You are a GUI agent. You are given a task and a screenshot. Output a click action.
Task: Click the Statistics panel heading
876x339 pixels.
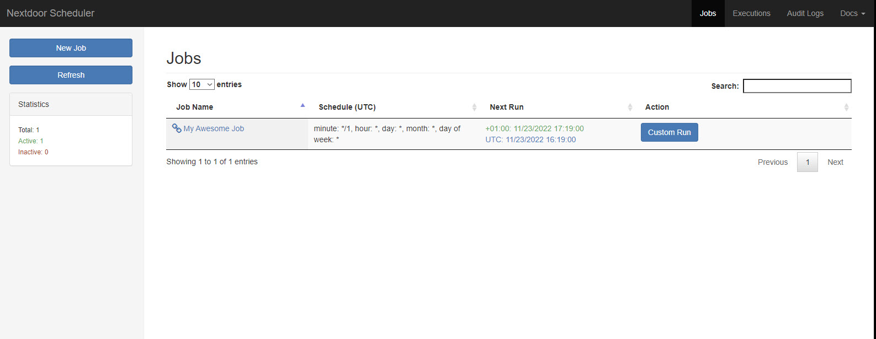click(71, 104)
